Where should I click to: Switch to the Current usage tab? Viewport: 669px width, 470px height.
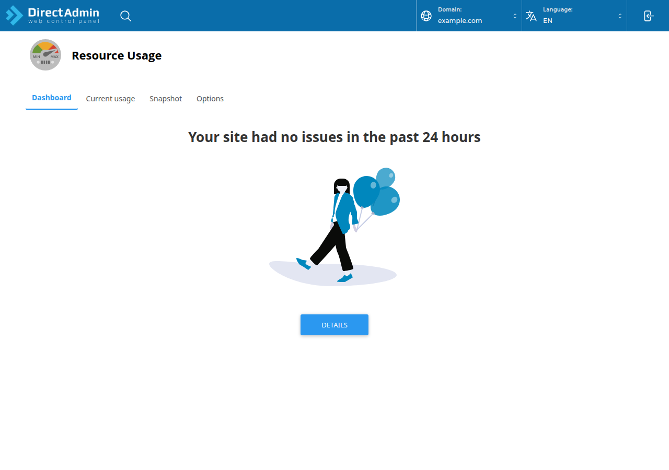point(110,99)
